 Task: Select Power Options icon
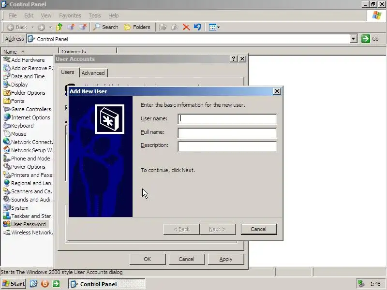pyautogui.click(x=7, y=167)
